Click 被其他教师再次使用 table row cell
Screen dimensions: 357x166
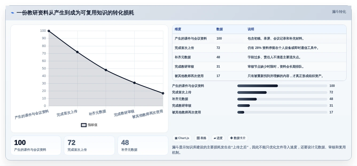click(189, 76)
